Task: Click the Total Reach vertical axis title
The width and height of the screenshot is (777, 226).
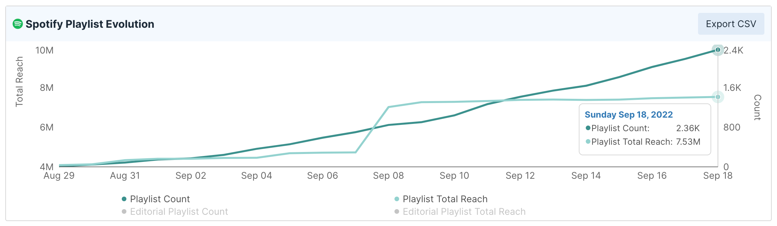Action: click(19, 82)
